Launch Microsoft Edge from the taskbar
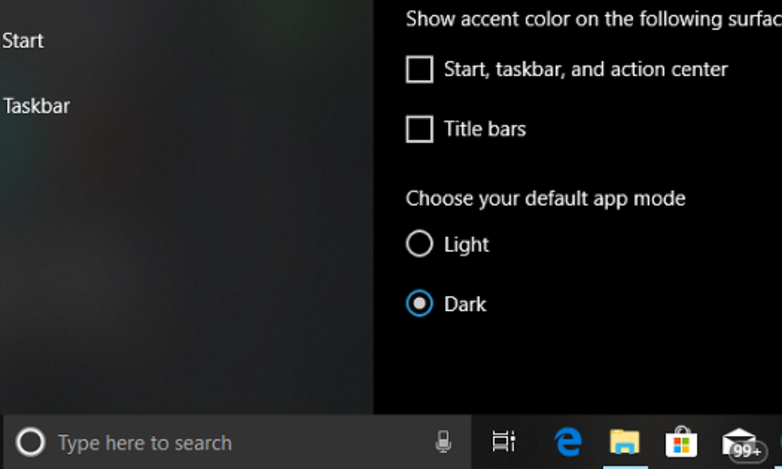Screen dimensions: 782x469 tap(568, 442)
